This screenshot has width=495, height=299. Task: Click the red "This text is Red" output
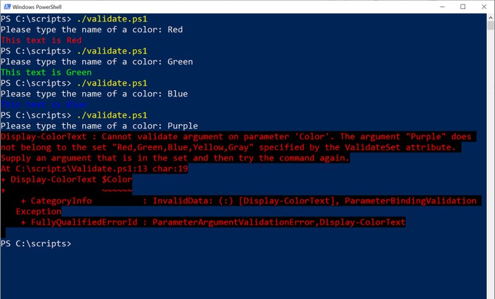[x=41, y=40]
